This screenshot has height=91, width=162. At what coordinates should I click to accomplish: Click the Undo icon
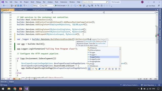24,6
